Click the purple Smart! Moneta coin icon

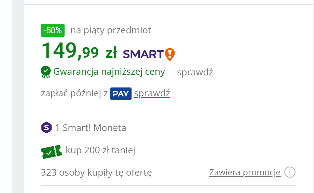[46, 127]
